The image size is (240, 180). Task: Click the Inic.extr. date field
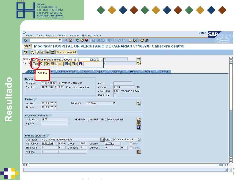tap(49, 103)
